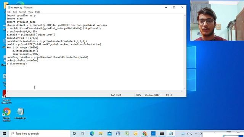
Task: Click the vertical scrollbar down arrow in Notepad
Action: point(185,88)
